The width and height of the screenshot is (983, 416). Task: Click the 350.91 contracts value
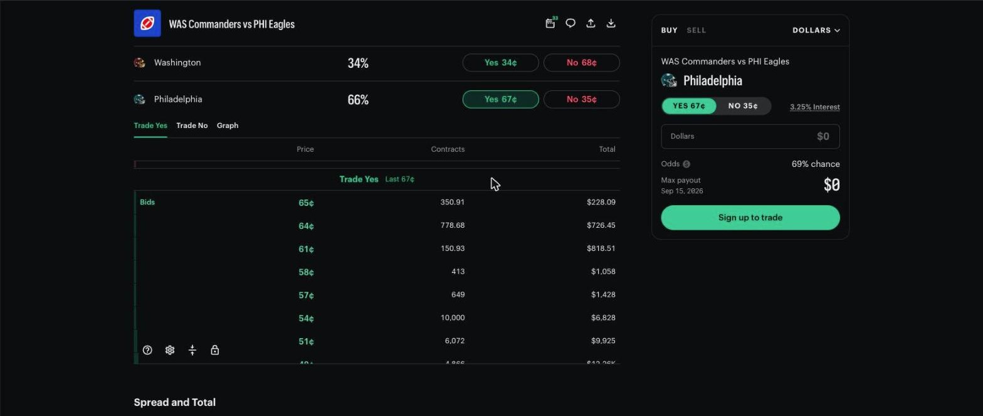click(453, 202)
